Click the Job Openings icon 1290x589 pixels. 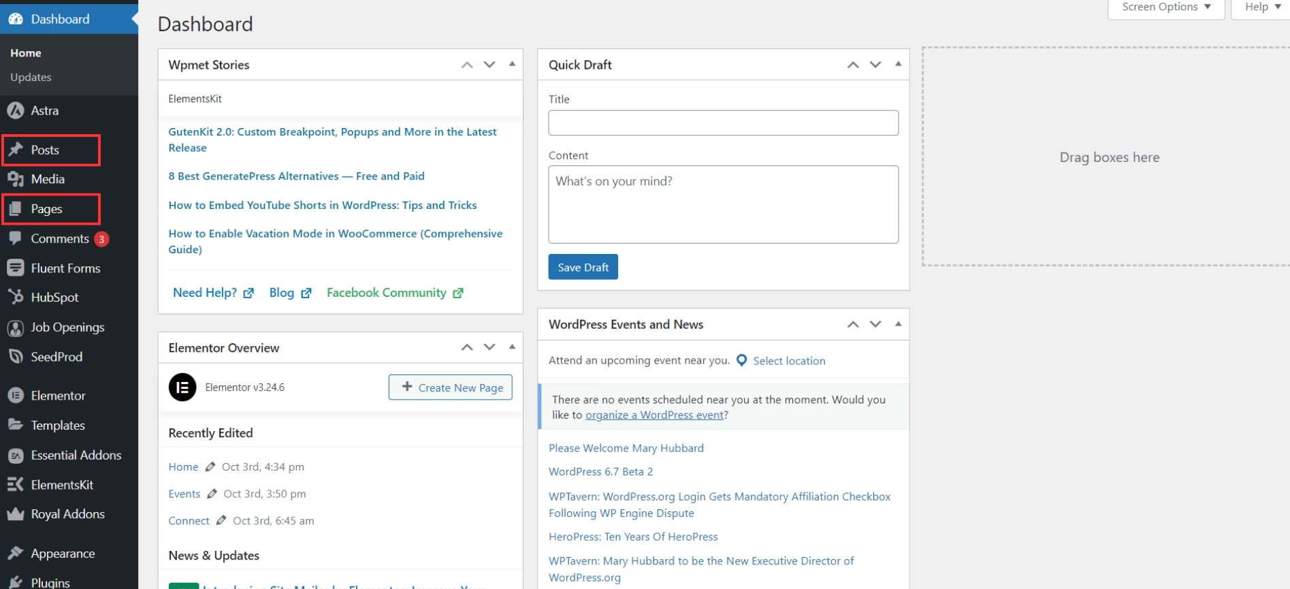pos(16,328)
